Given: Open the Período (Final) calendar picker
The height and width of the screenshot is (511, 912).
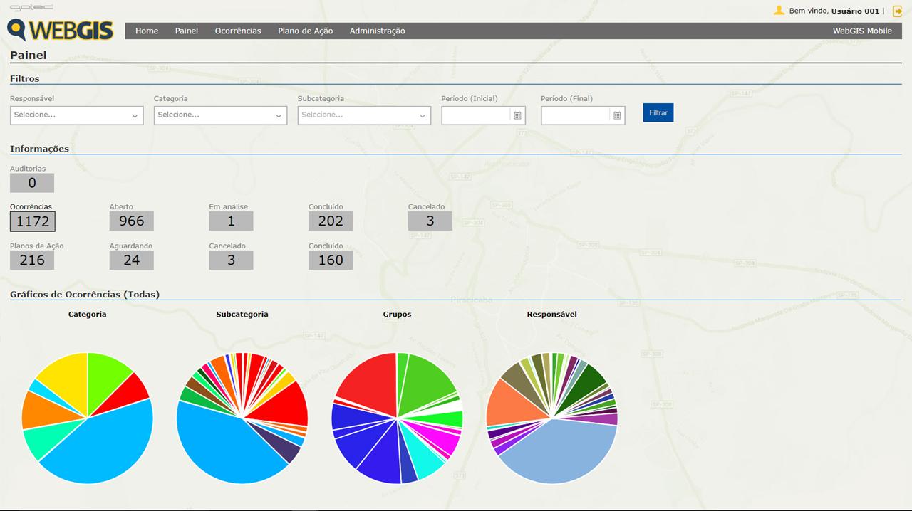Looking at the screenshot, I should pos(617,115).
